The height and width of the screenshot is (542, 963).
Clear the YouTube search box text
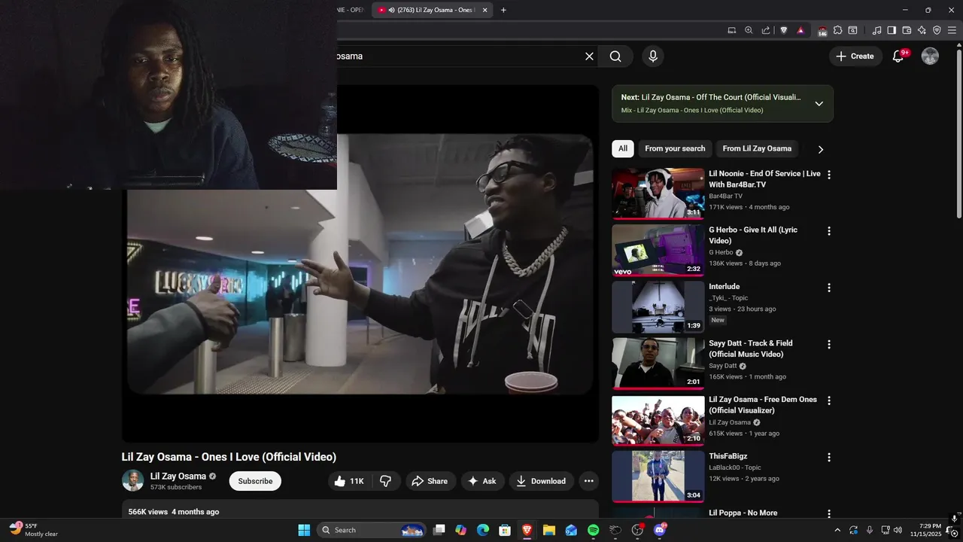(x=589, y=56)
